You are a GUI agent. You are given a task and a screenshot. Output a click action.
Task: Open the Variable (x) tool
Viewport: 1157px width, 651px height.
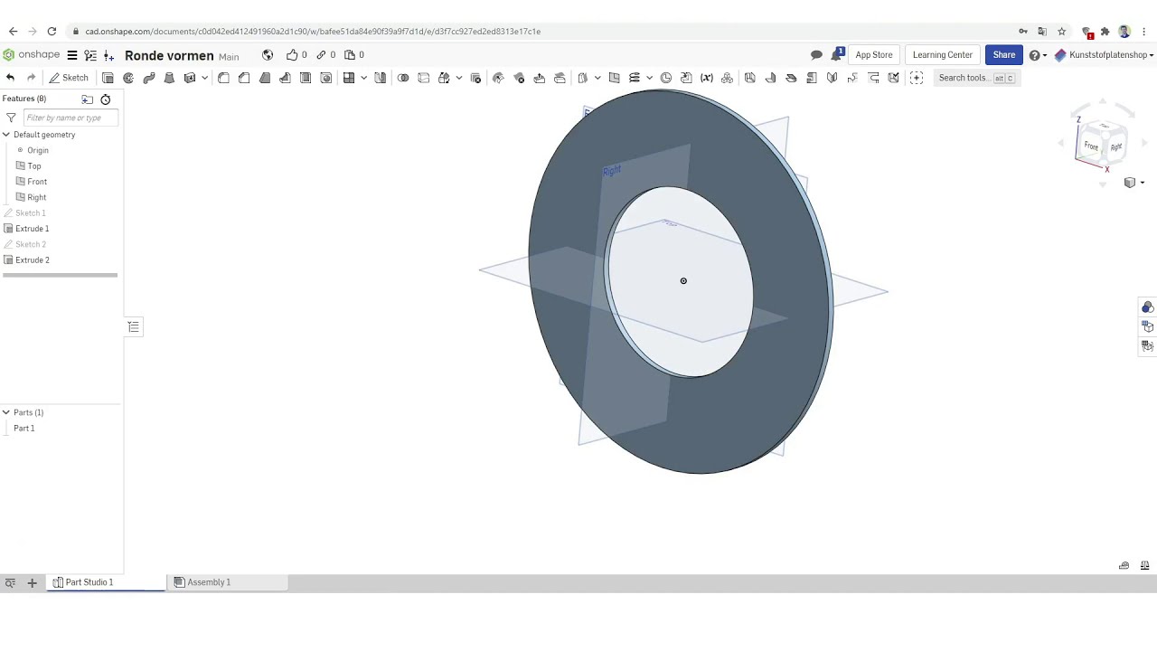pos(707,78)
